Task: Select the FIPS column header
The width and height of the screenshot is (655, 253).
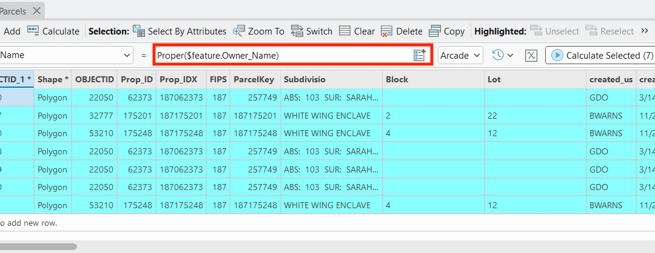Action: (218, 79)
